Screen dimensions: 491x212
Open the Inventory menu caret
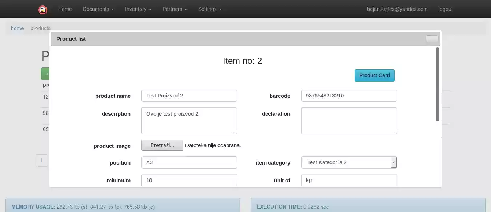(x=150, y=9)
